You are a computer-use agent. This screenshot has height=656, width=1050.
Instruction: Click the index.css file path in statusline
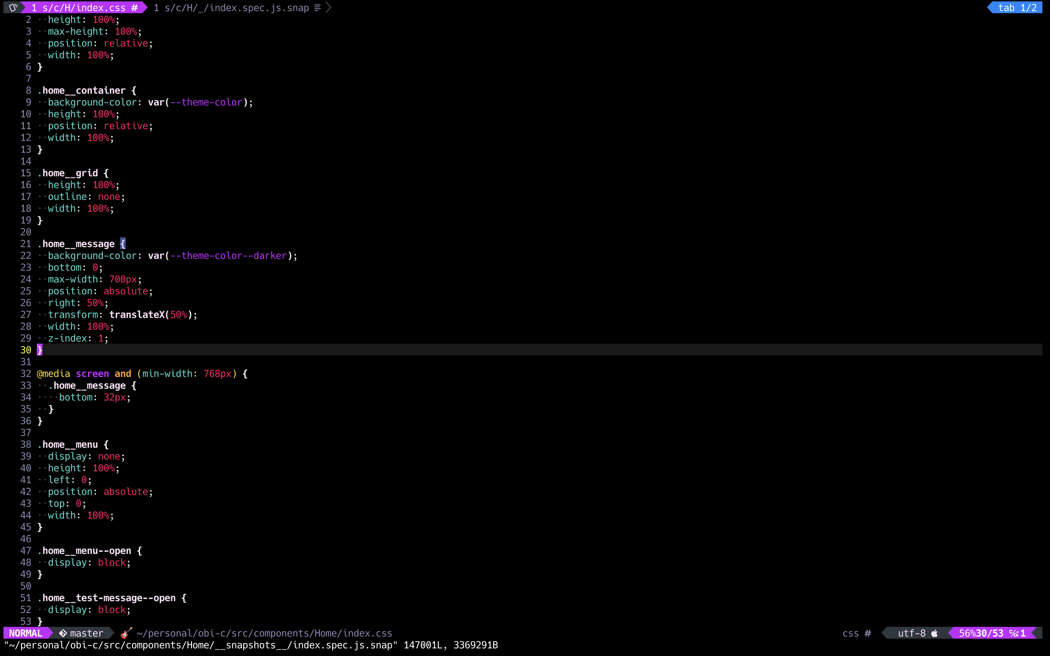264,633
